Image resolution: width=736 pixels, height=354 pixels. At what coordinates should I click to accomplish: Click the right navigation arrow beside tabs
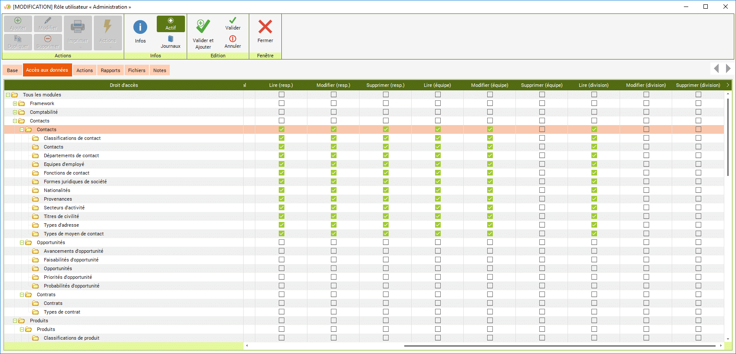(728, 69)
